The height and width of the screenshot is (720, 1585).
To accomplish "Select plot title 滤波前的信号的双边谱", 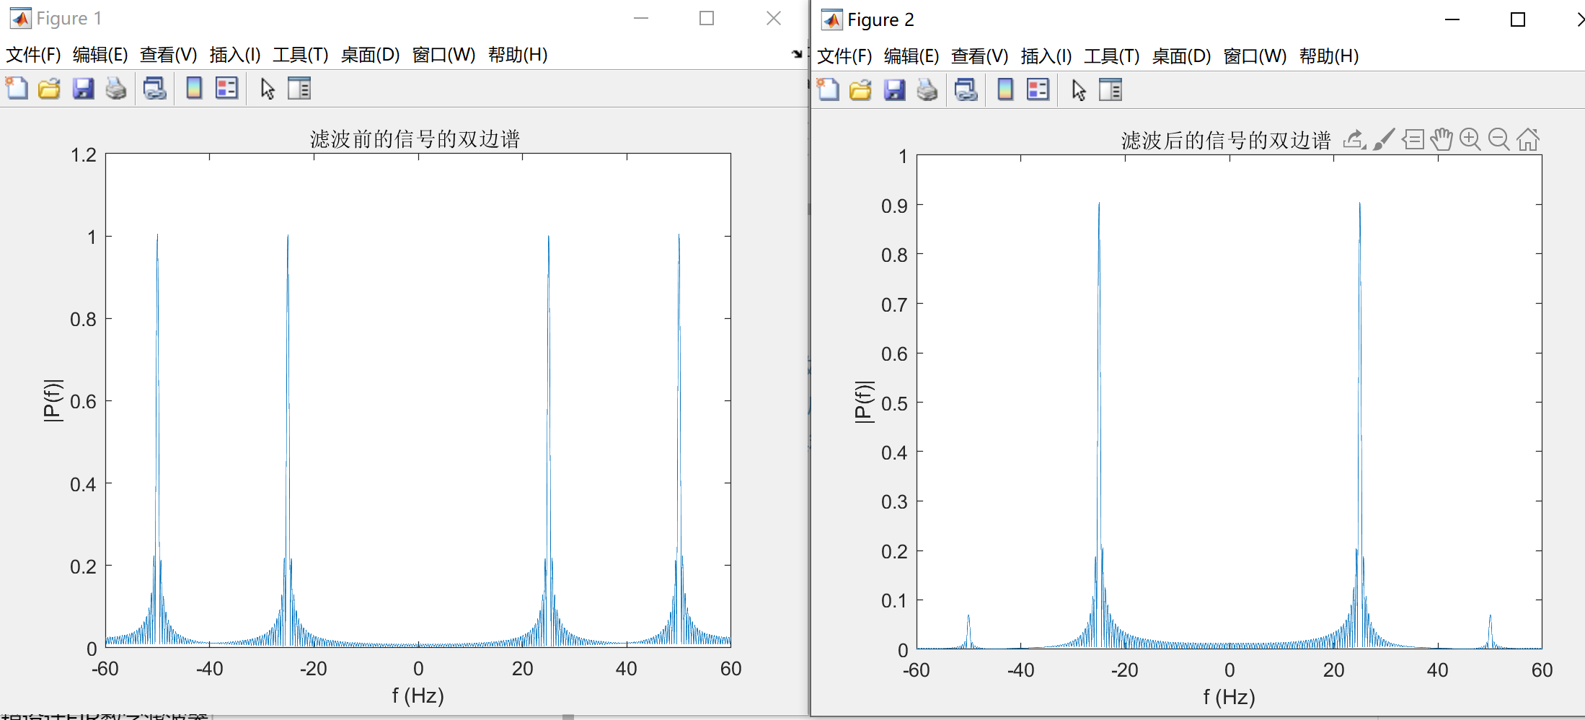I will (415, 139).
